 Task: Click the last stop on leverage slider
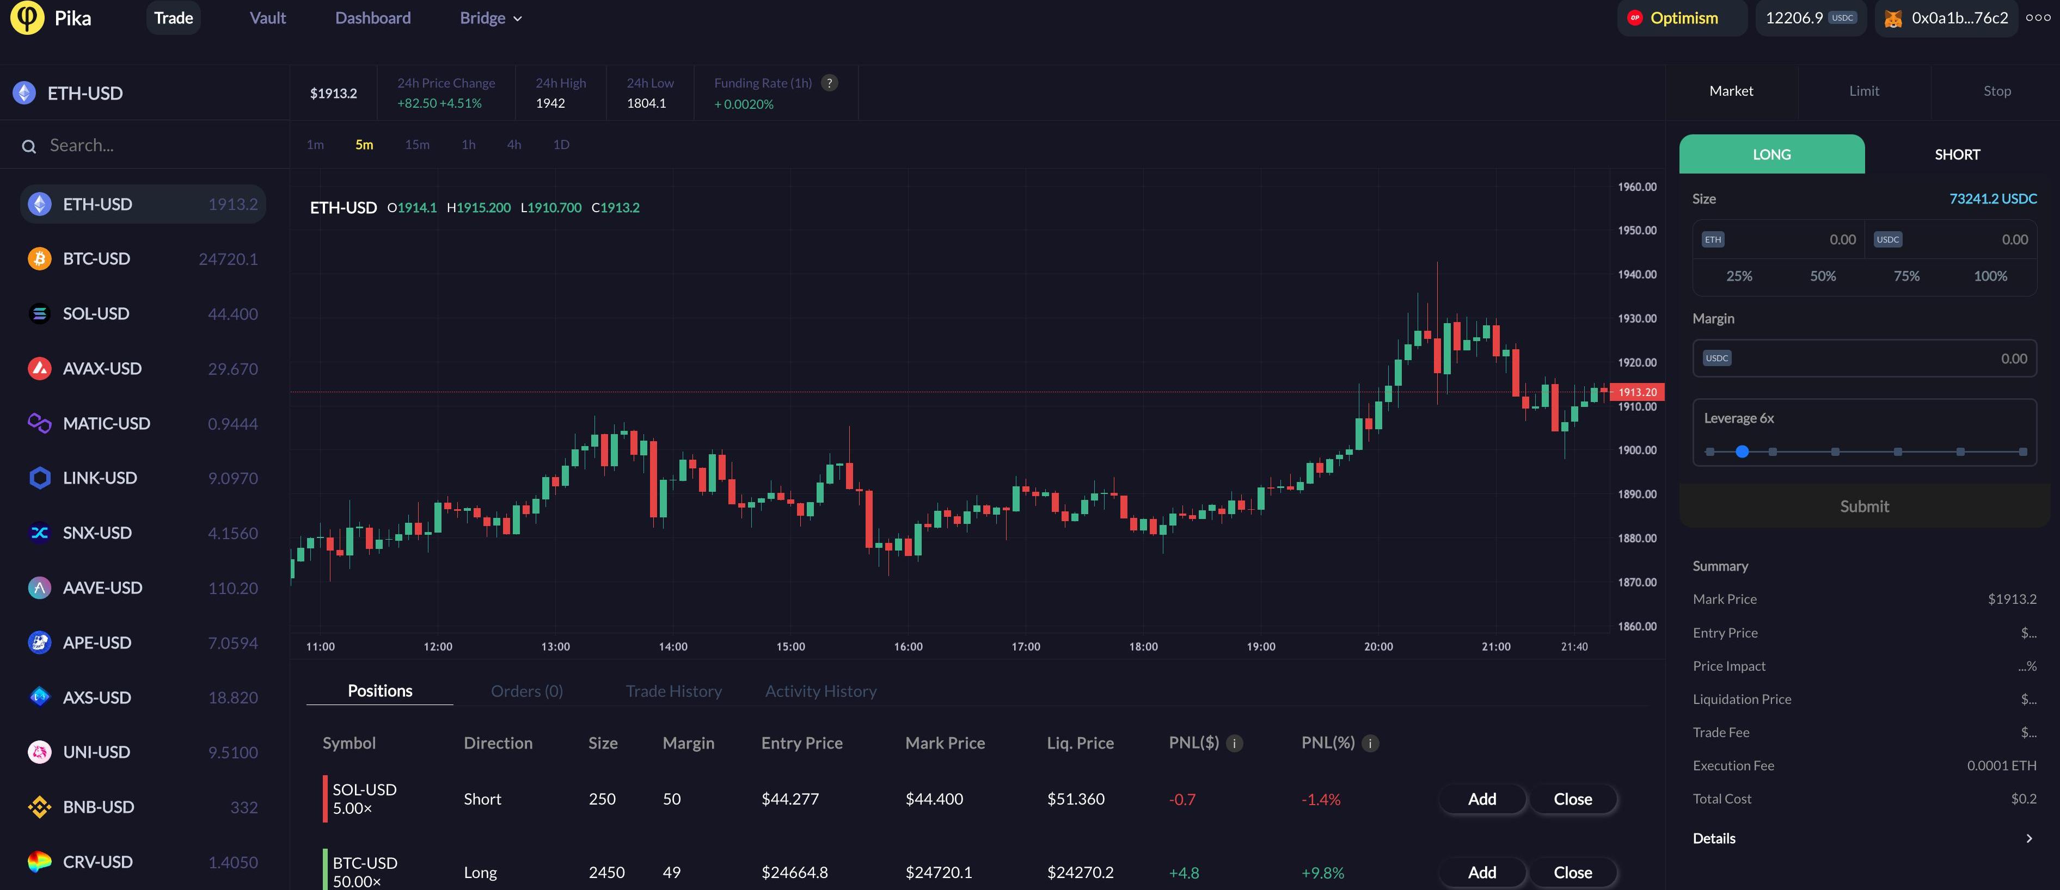[2022, 452]
